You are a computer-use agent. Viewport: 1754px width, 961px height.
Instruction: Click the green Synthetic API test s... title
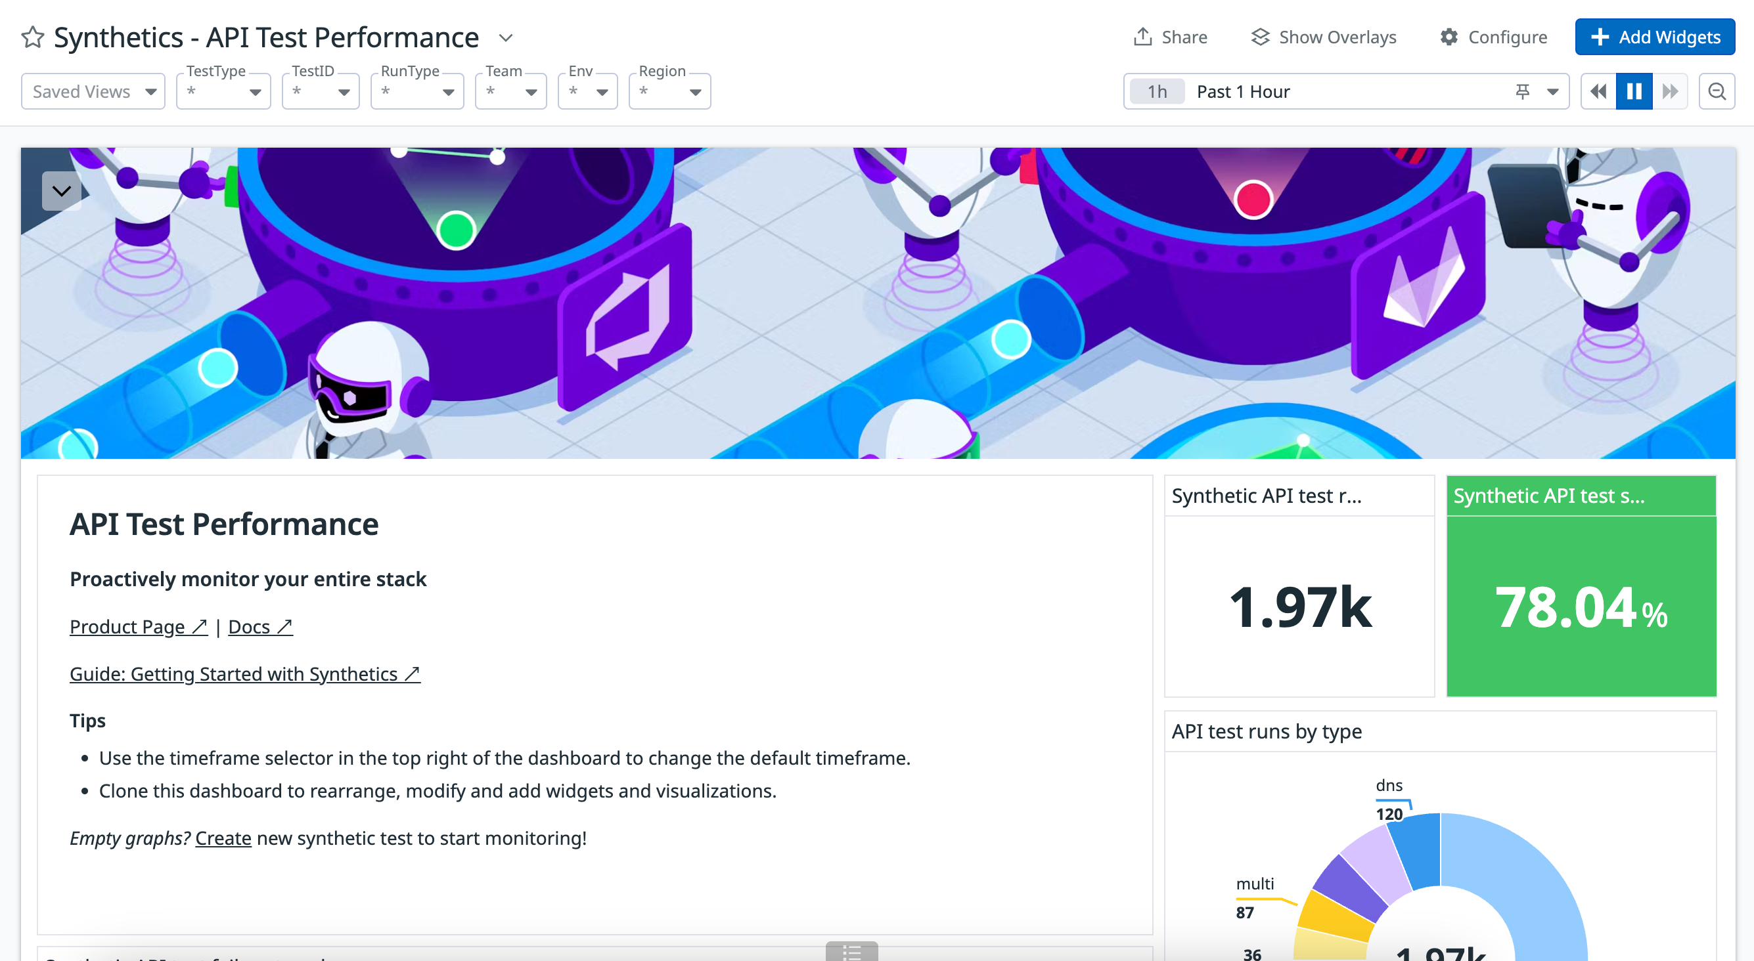[x=1549, y=496]
